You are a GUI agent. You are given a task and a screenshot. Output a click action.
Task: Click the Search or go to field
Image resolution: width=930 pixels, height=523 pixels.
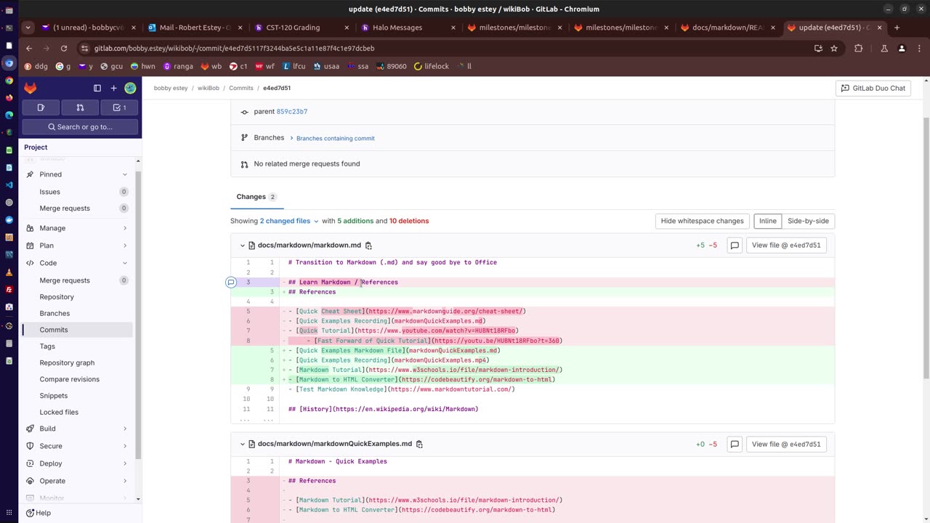(x=80, y=126)
